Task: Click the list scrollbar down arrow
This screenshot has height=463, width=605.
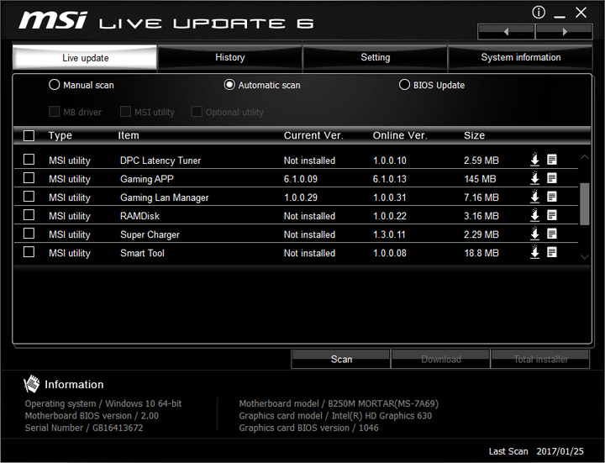Action: tap(585, 256)
